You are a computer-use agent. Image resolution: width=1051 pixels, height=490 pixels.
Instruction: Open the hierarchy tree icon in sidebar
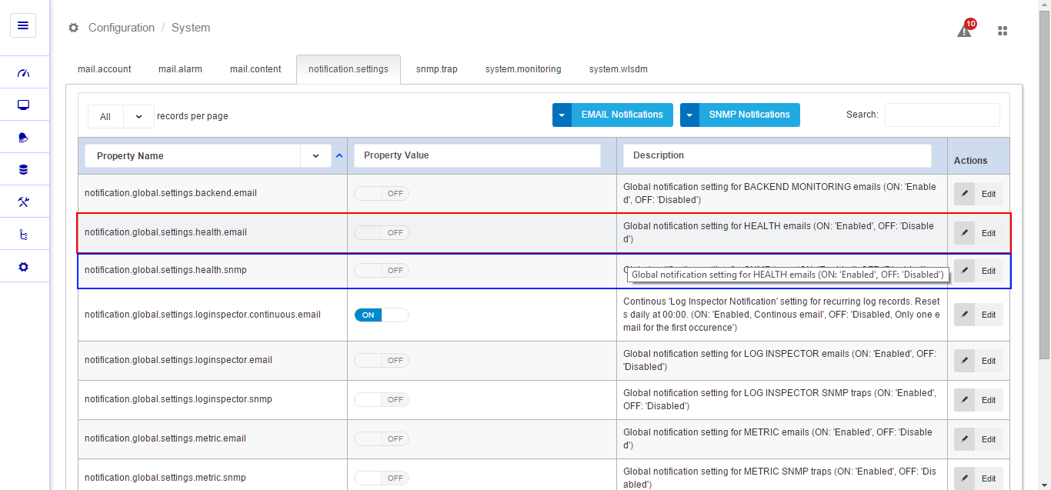(23, 235)
